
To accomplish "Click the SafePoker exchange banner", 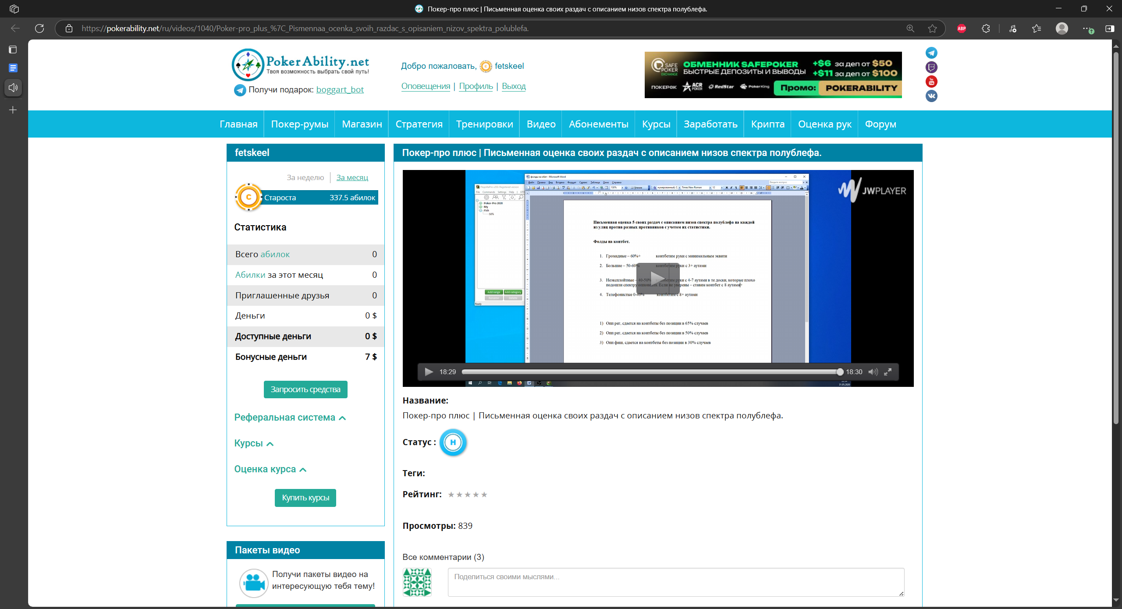I will [773, 75].
